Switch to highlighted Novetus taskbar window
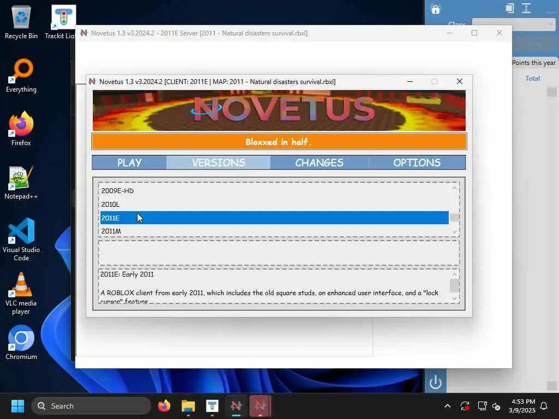The image size is (559, 419). [260, 406]
